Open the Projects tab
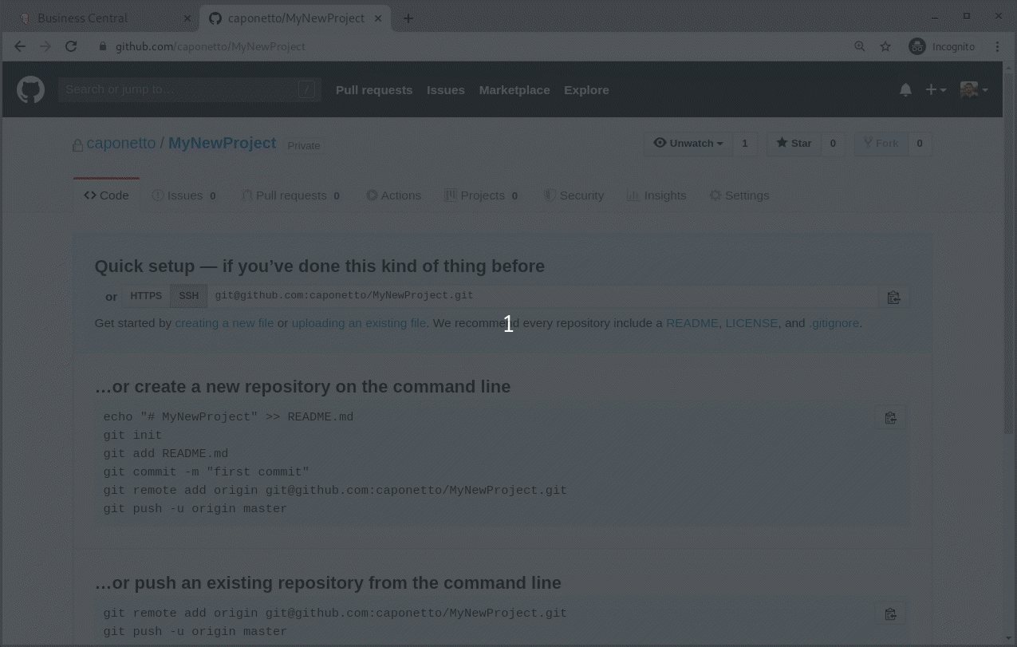Screen dimensions: 1017x647 (x=482, y=195)
